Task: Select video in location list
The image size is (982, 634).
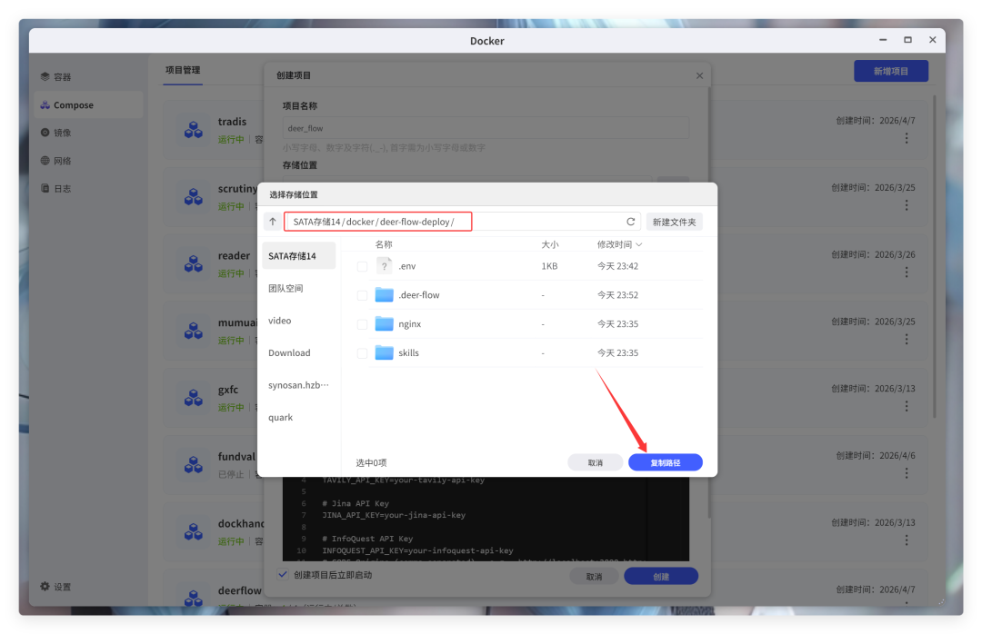Action: (299, 321)
